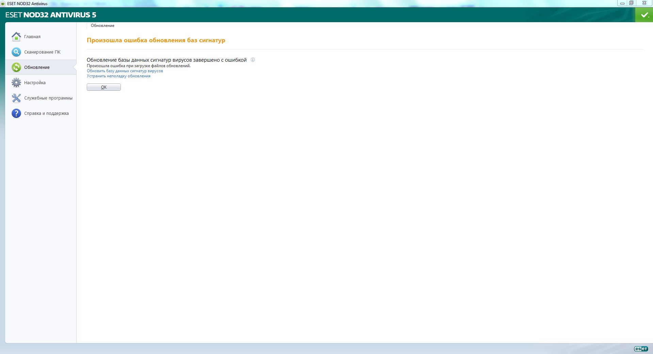653x354 pixels.
Task: Click link Обновить базу данных сигнатур вирусов
Action: pyautogui.click(x=125, y=71)
